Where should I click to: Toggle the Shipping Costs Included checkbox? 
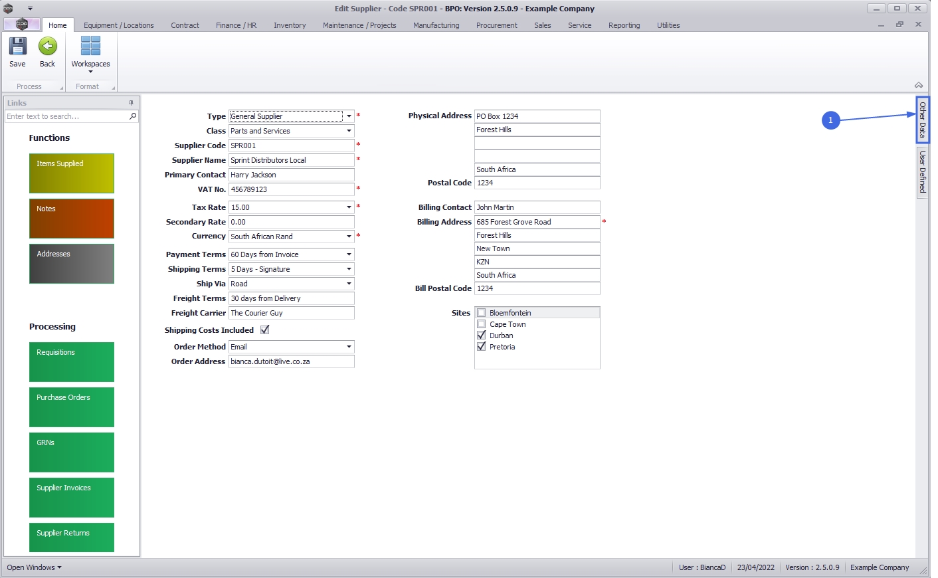pyautogui.click(x=264, y=330)
